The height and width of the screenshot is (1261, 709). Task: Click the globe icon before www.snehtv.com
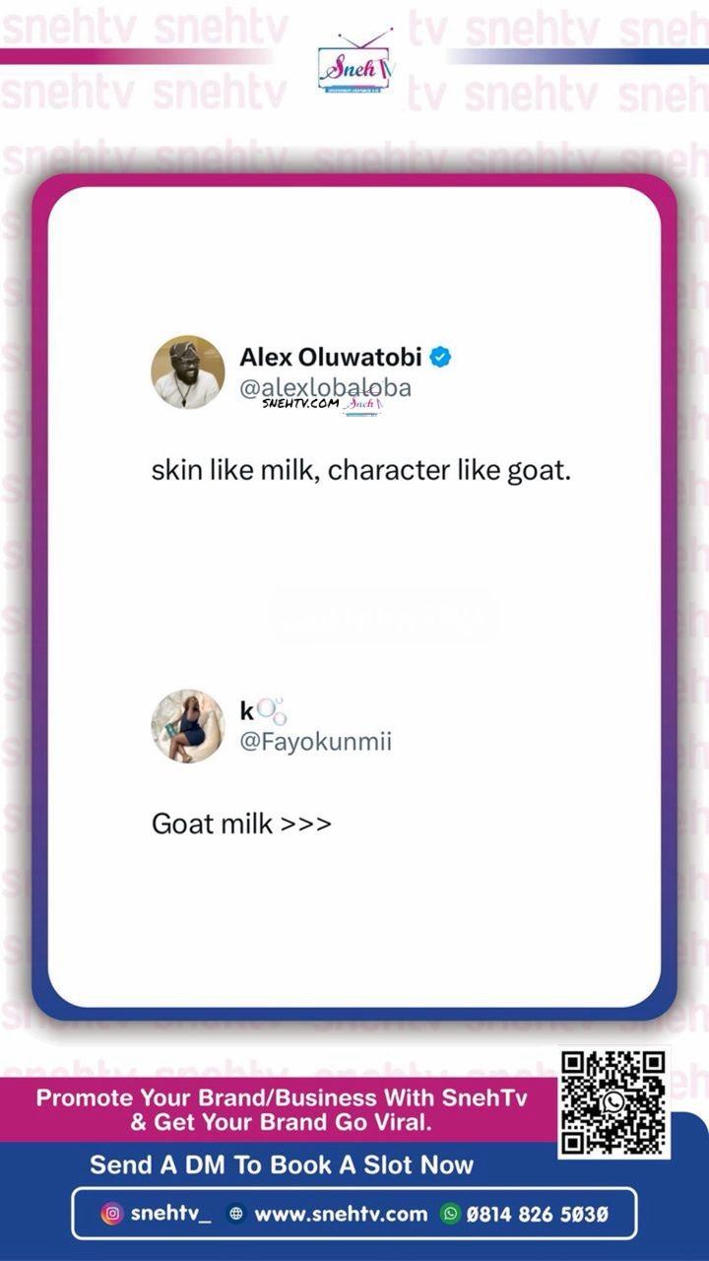pyautogui.click(x=235, y=1214)
